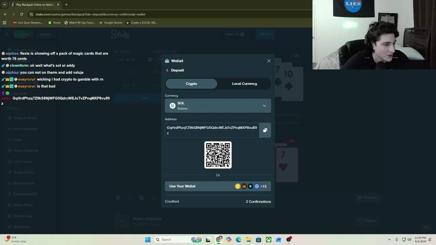Open the tab search dropdown arrow

4,5
